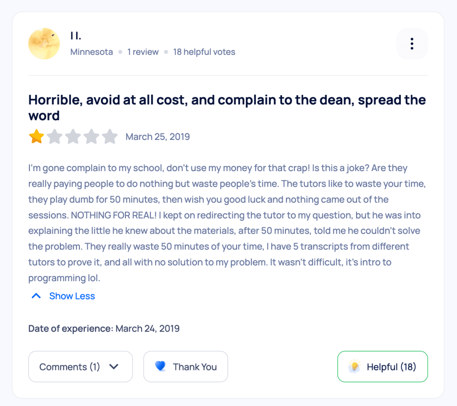
Task: Select the first gold star in the rating
Action: tap(36, 137)
